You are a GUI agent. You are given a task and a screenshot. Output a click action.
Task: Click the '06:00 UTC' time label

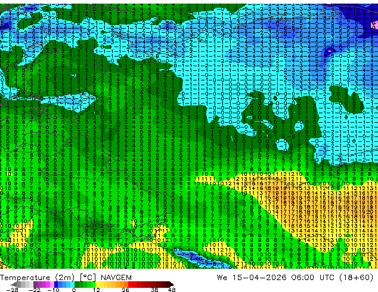(313, 278)
